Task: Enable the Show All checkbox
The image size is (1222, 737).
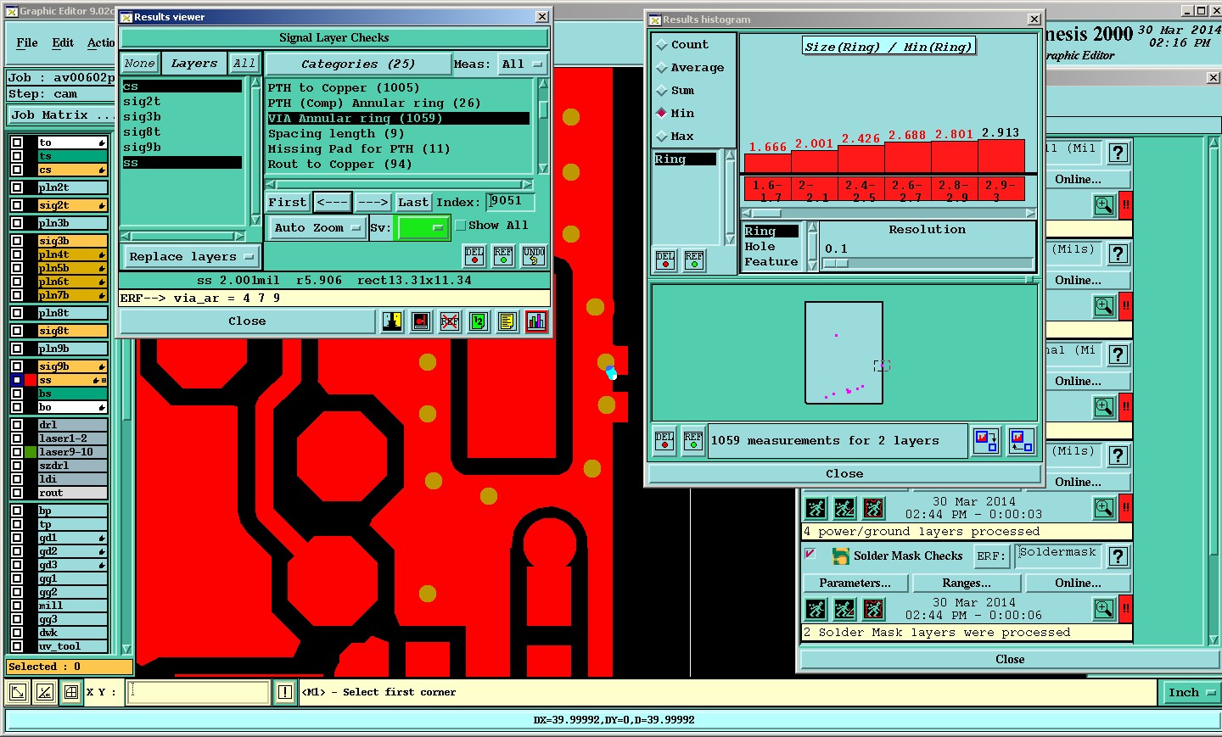Action: [461, 226]
